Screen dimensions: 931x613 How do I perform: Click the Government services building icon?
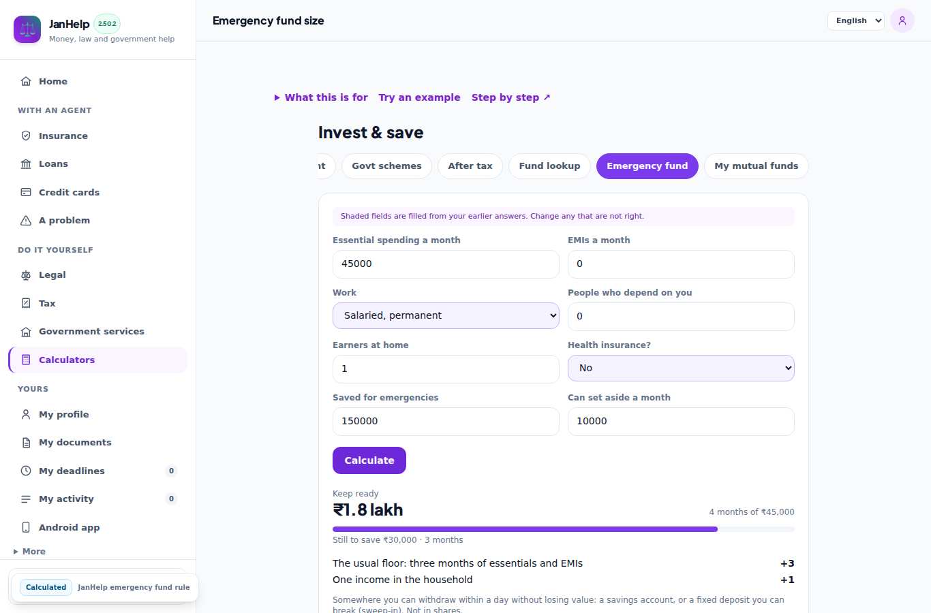(x=26, y=331)
